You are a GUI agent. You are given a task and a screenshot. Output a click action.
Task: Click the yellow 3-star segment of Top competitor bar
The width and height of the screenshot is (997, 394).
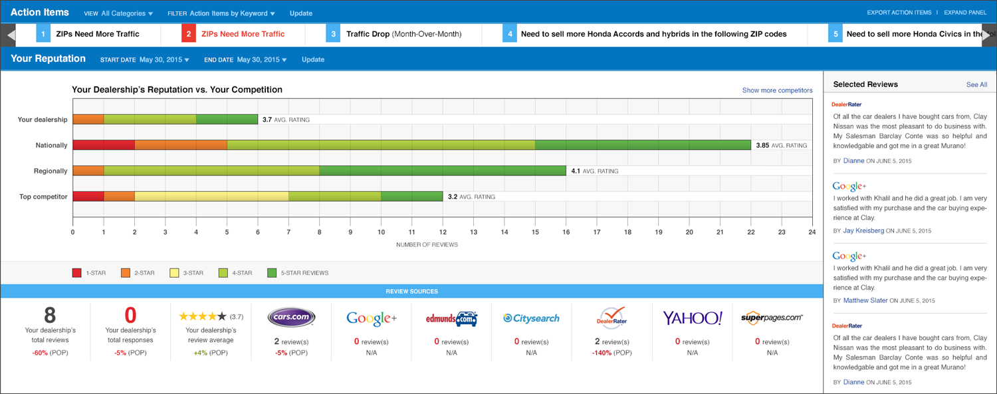[211, 197]
